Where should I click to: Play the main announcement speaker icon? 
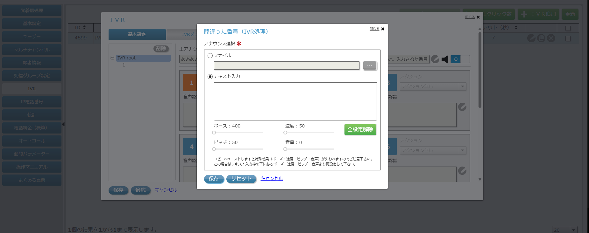(445, 59)
